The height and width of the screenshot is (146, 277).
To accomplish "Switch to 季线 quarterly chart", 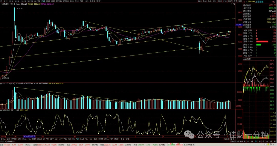I will (x=72, y=1).
